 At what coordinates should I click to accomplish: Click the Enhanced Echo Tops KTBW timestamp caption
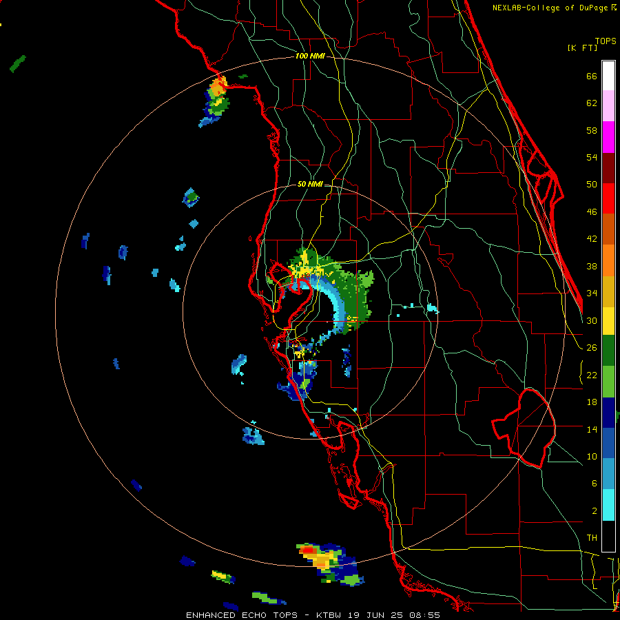point(313,615)
